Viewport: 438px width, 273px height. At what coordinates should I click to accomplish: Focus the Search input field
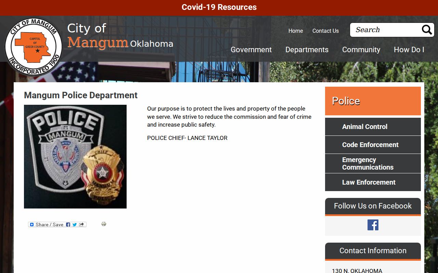click(x=387, y=30)
